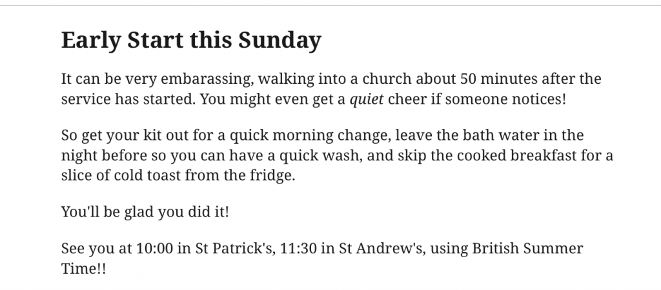Open the "Early Start this Sunday" post title
Image resolution: width=661 pixels, height=290 pixels.
point(190,41)
